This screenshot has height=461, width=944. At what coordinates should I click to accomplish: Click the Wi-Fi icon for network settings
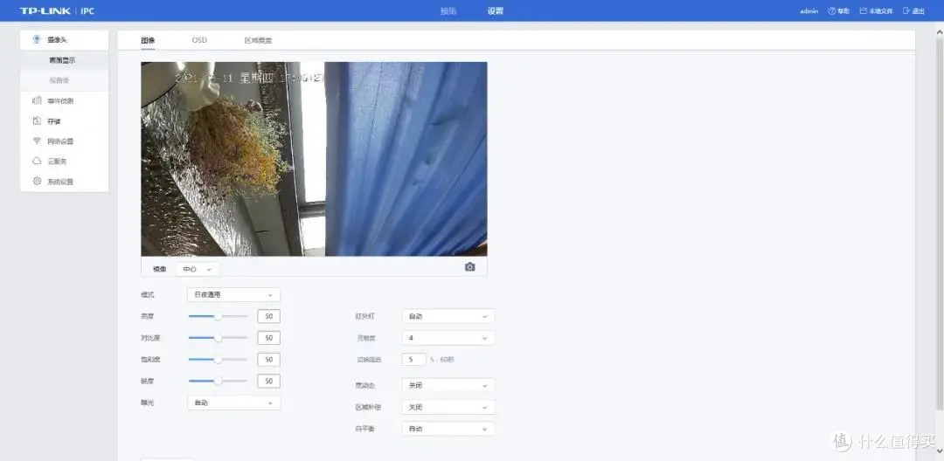(37, 141)
